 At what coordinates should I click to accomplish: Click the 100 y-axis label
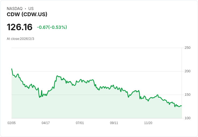click(187, 118)
